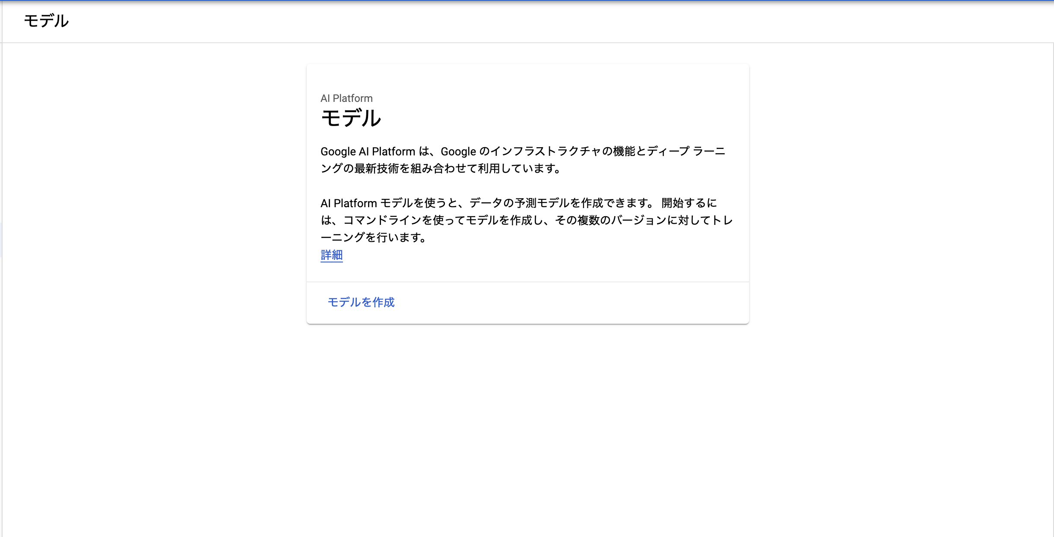Click the paragraph starting Google AI Platform は

tap(523, 160)
